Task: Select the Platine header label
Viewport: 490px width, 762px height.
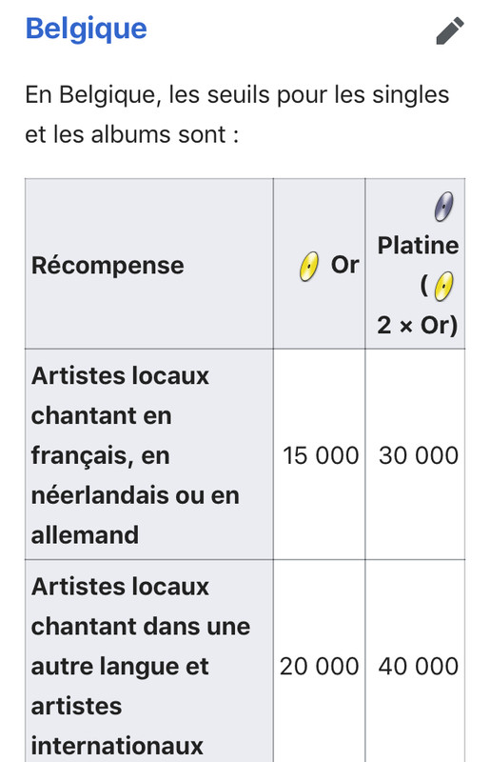Action: (418, 246)
